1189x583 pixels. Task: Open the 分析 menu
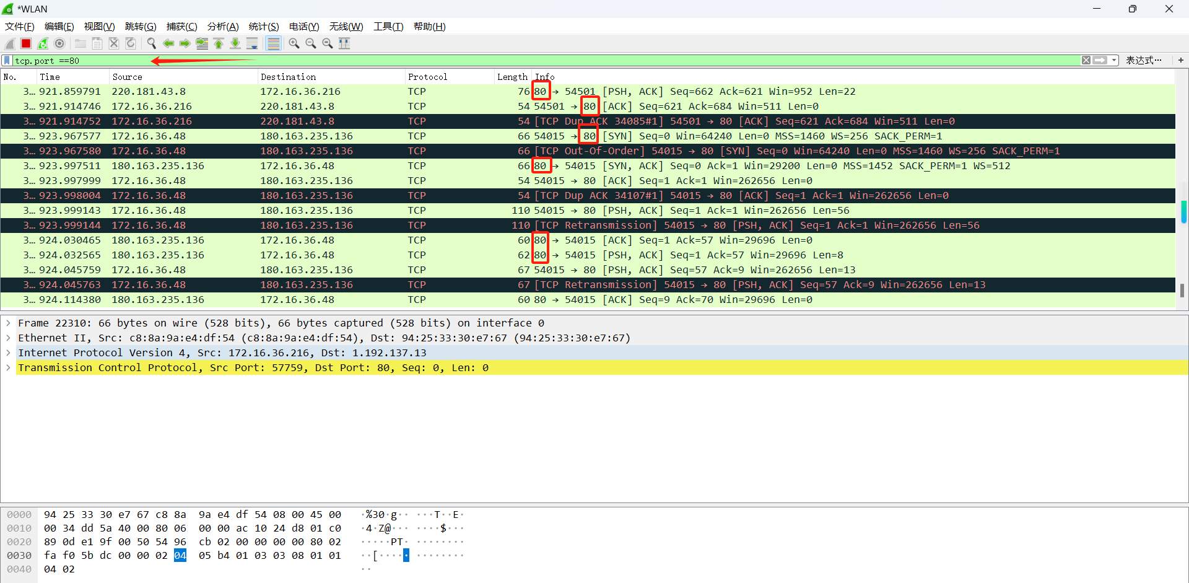pos(222,26)
